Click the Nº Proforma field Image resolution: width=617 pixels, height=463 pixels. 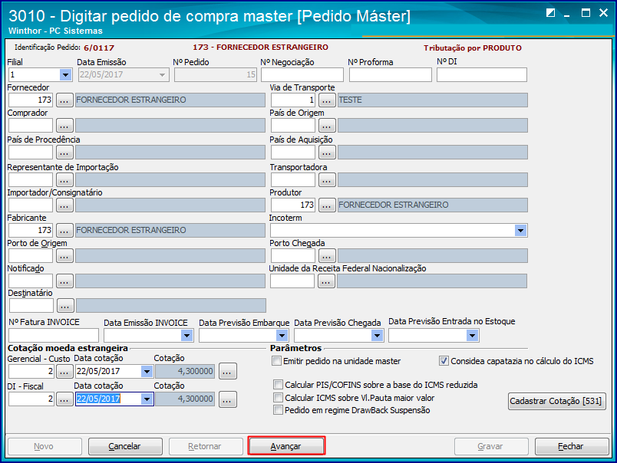[391, 74]
